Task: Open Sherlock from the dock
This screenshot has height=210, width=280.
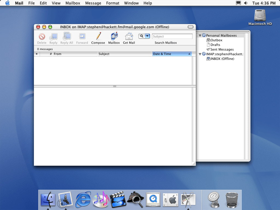Action: (135, 199)
